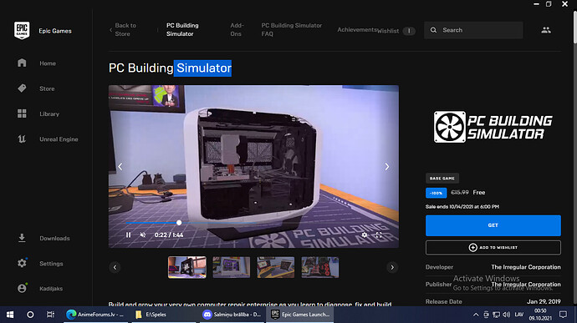
Task: Switch to the E:\Speles folder window
Action: pyautogui.click(x=165, y=315)
